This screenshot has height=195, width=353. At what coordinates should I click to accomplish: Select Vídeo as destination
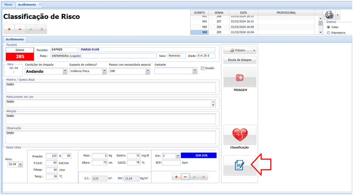(328, 27)
